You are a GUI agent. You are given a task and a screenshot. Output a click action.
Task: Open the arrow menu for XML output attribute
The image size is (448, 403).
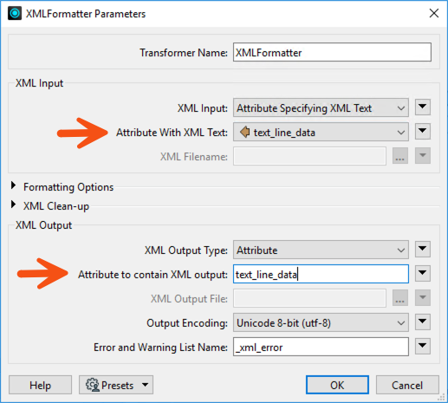pos(423,273)
